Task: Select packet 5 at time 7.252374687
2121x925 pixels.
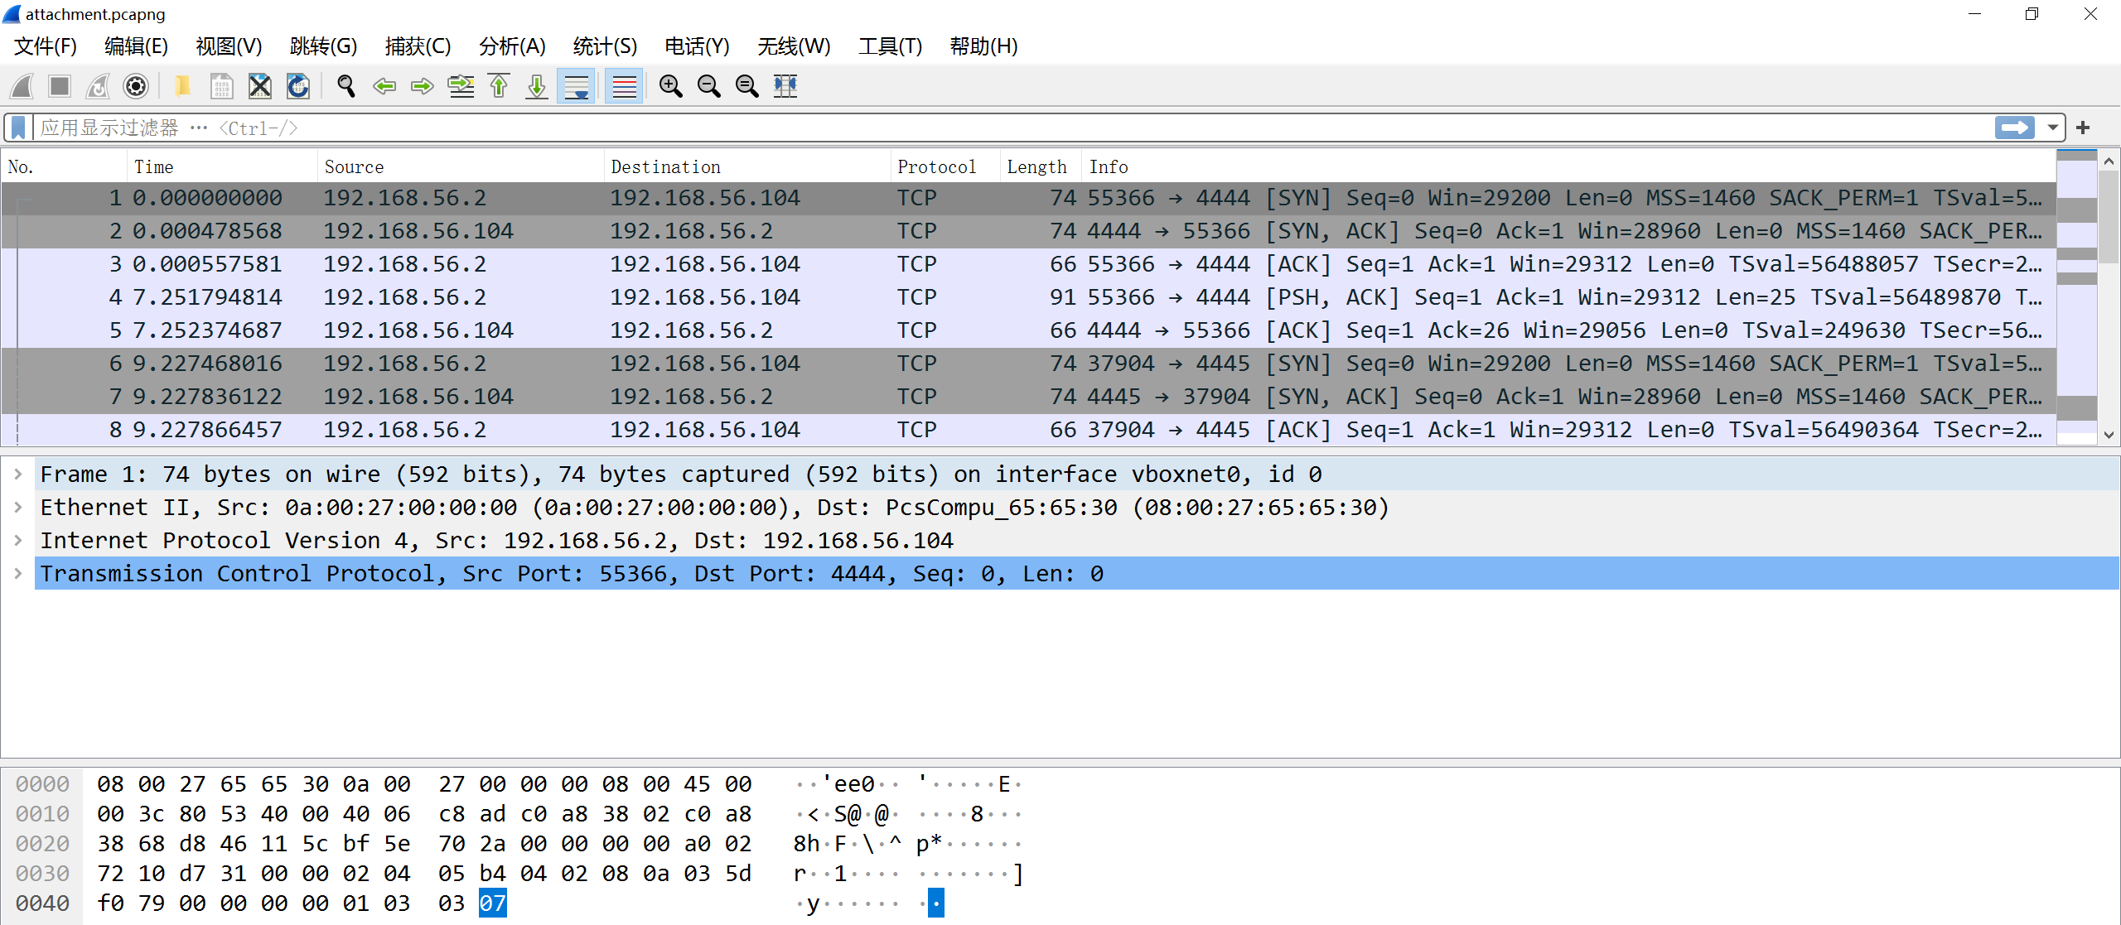Action: coord(1028,330)
